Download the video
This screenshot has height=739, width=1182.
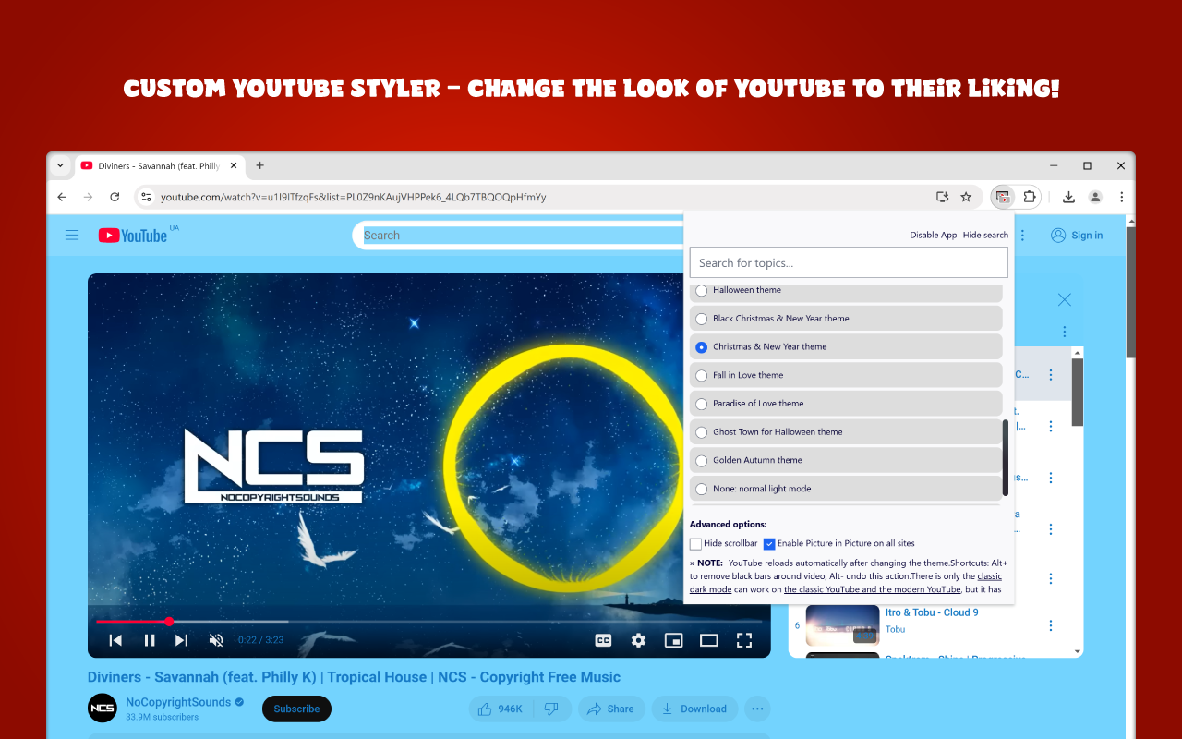pos(694,709)
